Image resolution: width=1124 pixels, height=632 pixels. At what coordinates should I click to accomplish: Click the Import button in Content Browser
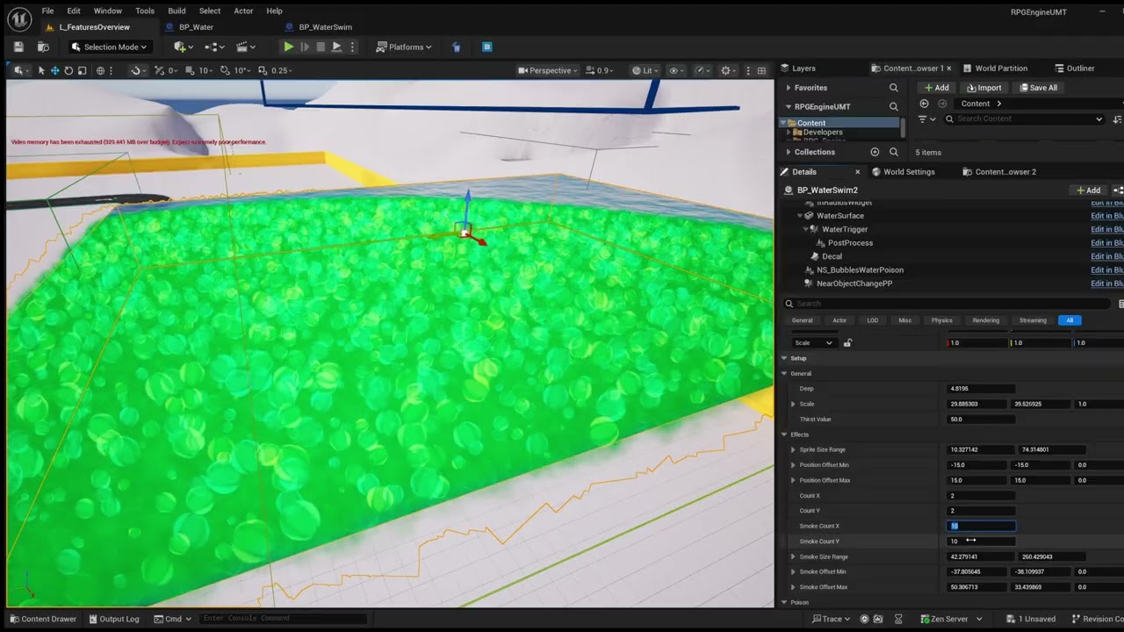pos(983,88)
